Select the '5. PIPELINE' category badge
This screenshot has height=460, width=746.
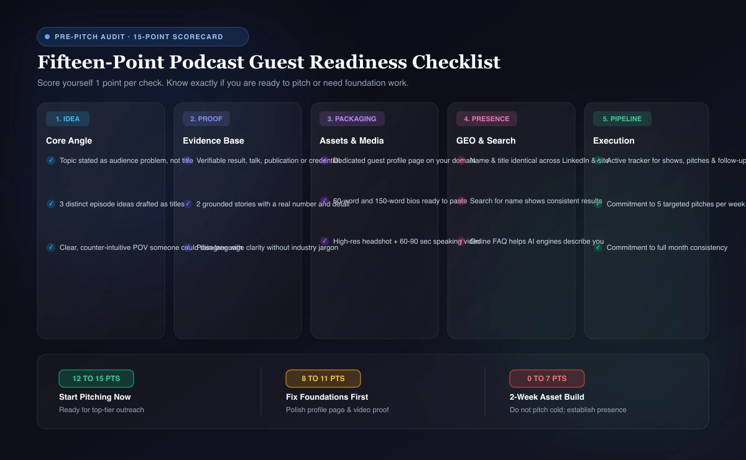(x=622, y=119)
